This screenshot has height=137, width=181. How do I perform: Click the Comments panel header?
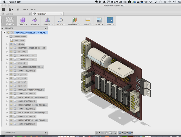tap(10, 133)
